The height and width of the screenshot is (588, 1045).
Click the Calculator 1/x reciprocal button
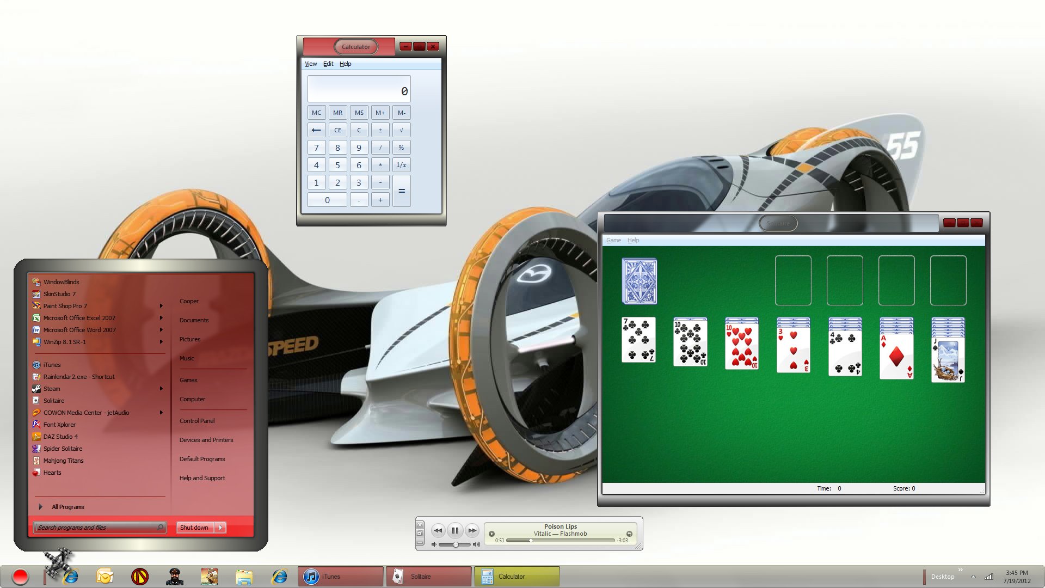[x=401, y=165]
